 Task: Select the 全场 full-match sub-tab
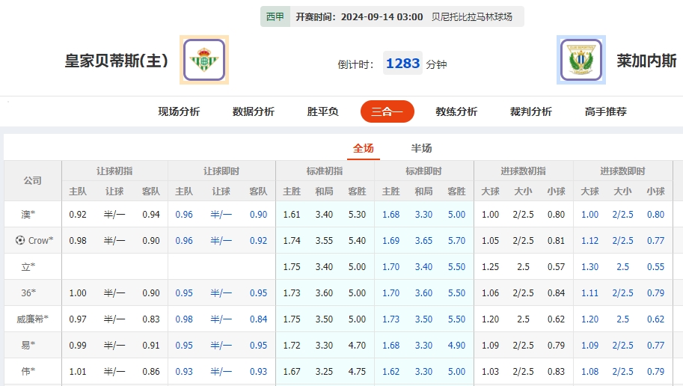tap(364, 148)
